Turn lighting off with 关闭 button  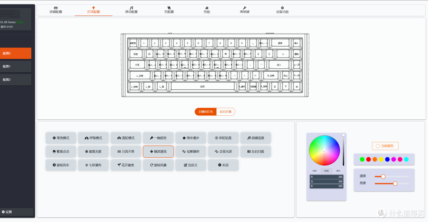point(223,165)
